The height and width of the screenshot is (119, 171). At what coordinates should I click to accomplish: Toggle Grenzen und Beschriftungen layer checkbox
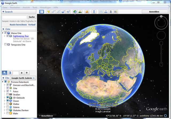[7, 85]
